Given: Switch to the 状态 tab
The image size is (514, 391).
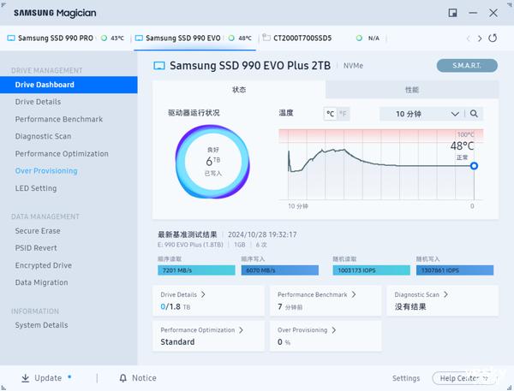Looking at the screenshot, I should (x=239, y=90).
